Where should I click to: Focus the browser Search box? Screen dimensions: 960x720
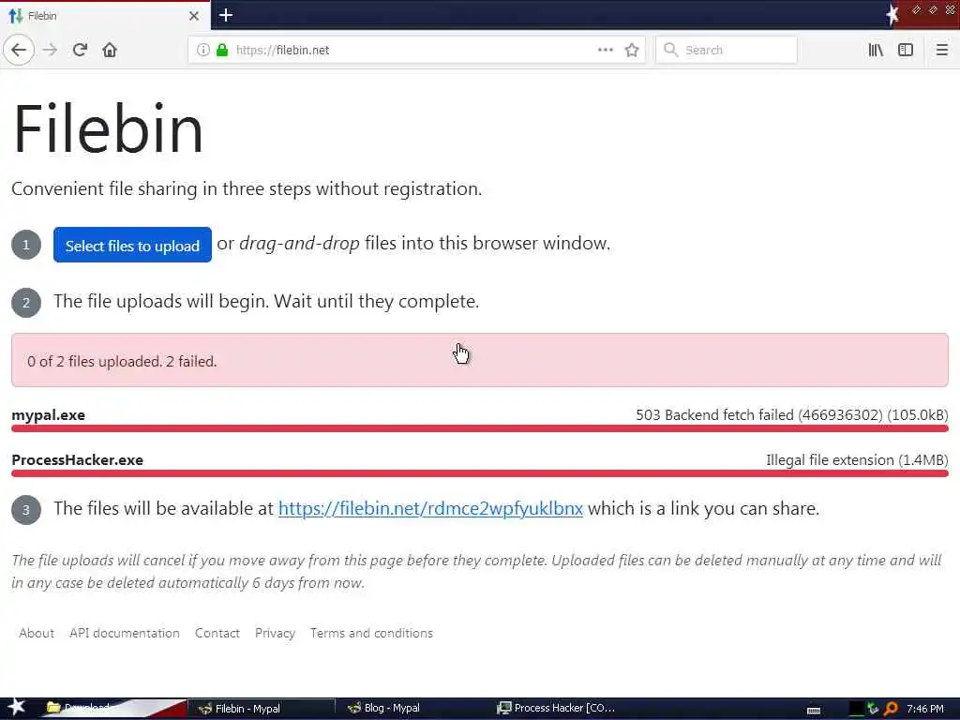(x=727, y=50)
